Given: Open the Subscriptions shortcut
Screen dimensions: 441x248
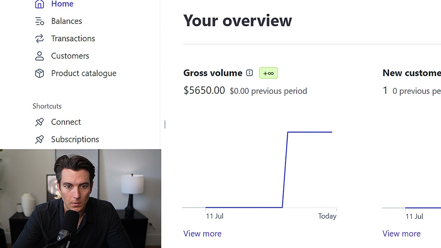Looking at the screenshot, I should tap(75, 139).
